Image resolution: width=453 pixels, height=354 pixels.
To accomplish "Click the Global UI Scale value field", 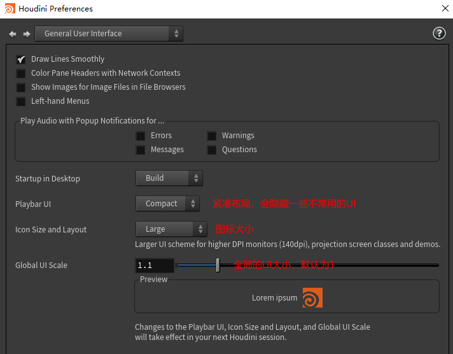I will [x=155, y=265].
